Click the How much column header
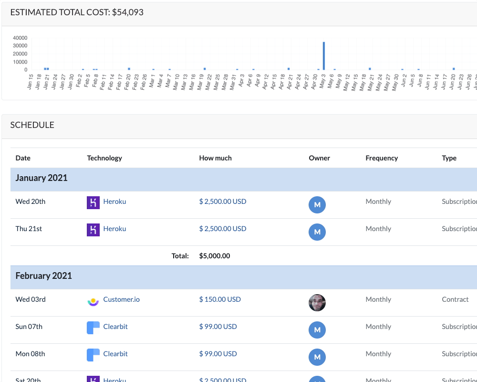The image size is (477, 382). coord(216,158)
